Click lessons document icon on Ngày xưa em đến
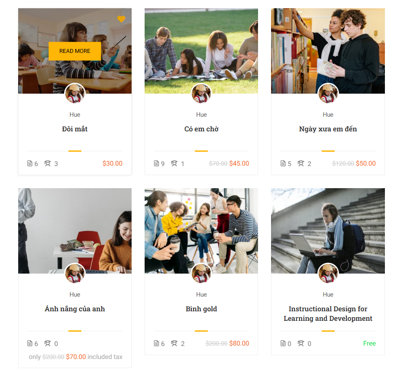 coord(283,163)
